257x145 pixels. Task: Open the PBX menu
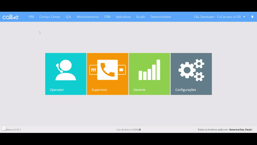click(x=31, y=17)
